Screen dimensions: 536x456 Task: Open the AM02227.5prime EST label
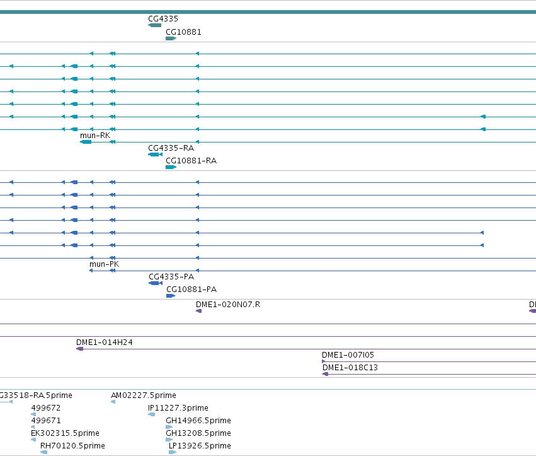[144, 395]
